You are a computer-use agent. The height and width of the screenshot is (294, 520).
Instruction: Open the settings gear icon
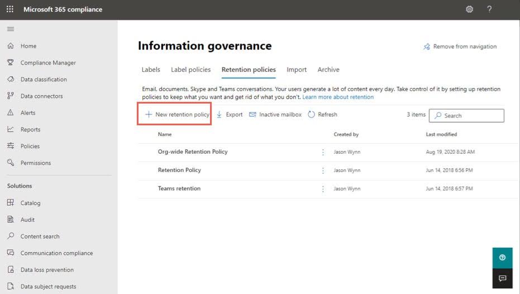coord(469,9)
